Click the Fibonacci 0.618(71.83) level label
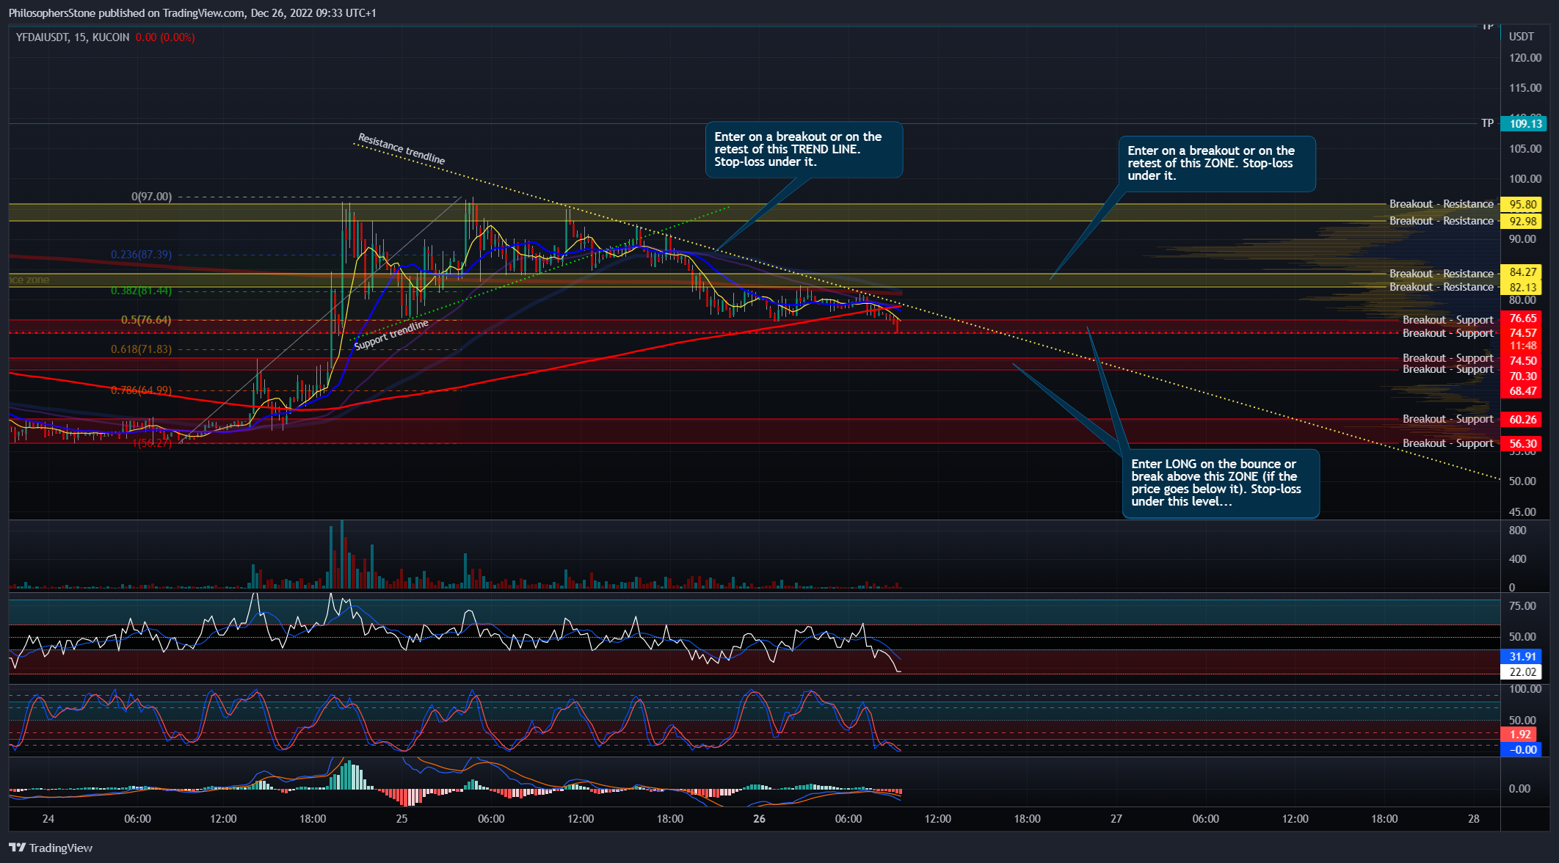The height and width of the screenshot is (863, 1559). tap(141, 349)
